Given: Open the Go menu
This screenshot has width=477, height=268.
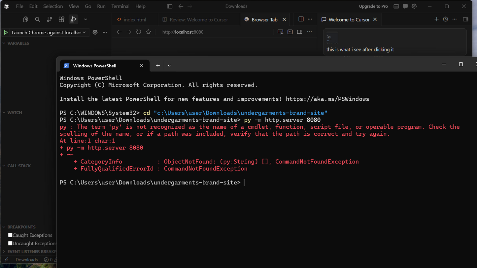Looking at the screenshot, I should (x=88, y=6).
